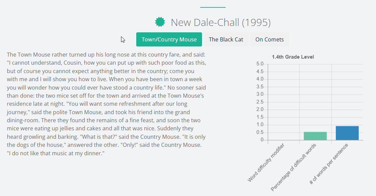The height and width of the screenshot is (196, 376).
Task: Open the On Comets tab
Action: [269, 39]
